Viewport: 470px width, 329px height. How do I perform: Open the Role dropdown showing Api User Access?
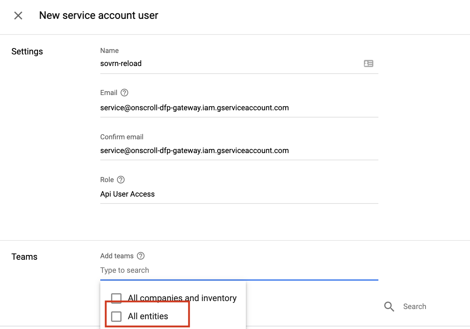pyautogui.click(x=239, y=194)
